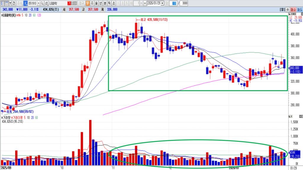Click the swap arrows icon next to LG화학
Viewport: 303px width, 170px height.
click(46, 3)
